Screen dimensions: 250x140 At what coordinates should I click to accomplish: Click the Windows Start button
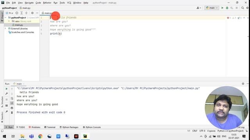pos(4,136)
